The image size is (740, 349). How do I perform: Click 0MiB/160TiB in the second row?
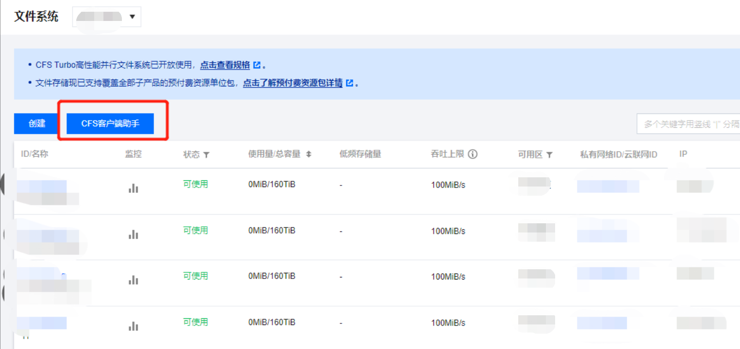(x=272, y=230)
